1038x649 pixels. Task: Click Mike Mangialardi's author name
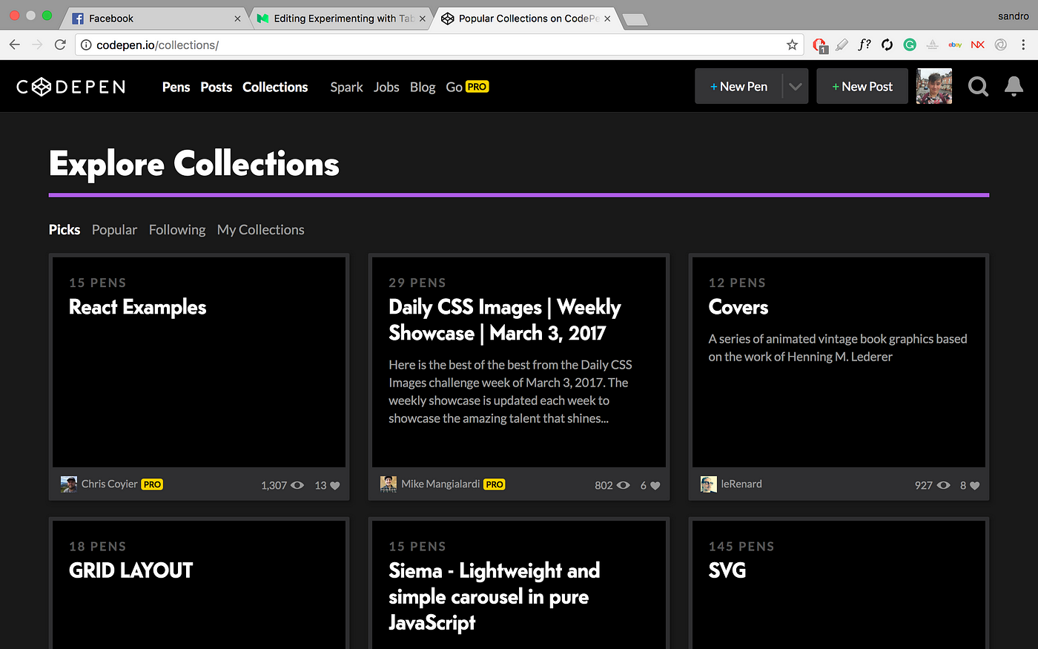(x=440, y=484)
